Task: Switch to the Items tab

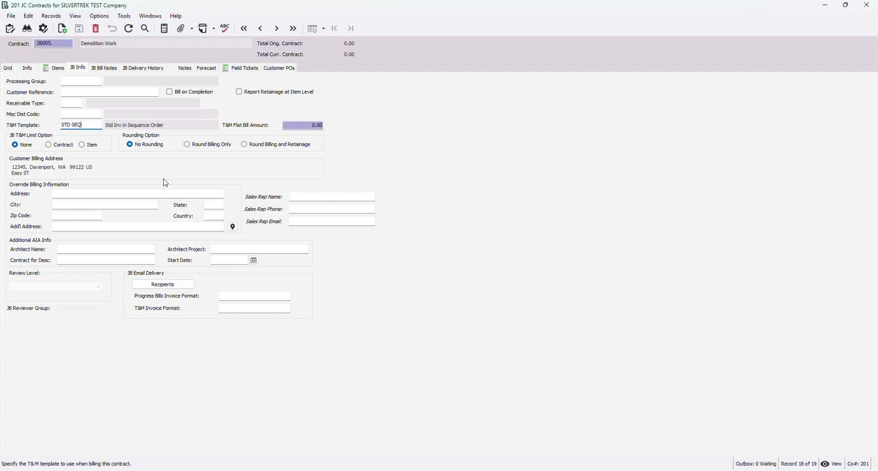Action: click(54, 68)
